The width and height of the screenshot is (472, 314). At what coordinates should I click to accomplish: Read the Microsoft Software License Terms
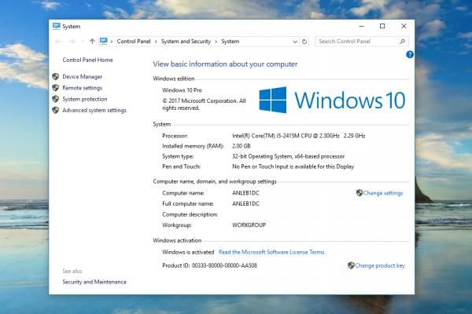pos(271,252)
